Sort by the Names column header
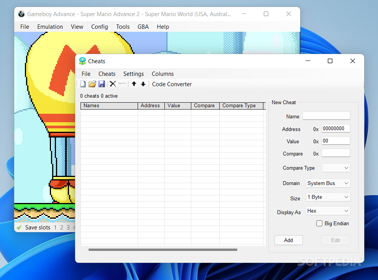The image size is (378, 280). 109,106
